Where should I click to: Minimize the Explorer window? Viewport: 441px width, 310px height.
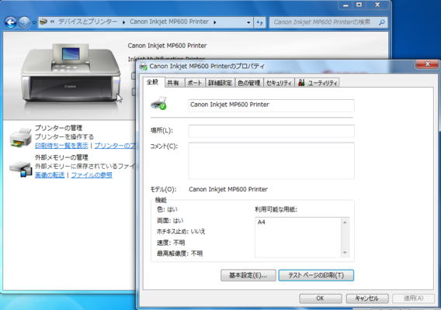coord(346,5)
